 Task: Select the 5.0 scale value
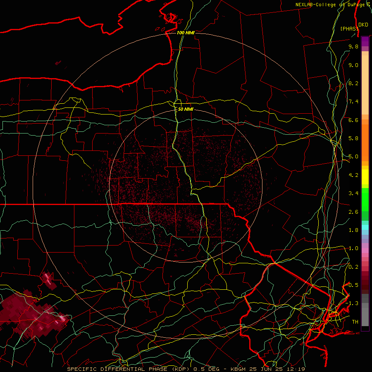point(353,157)
